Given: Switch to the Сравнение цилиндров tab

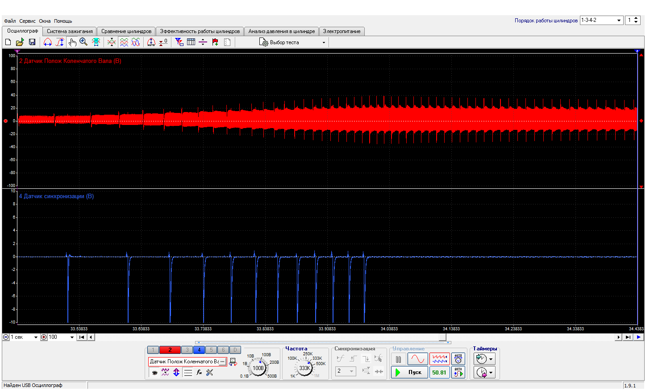Looking at the screenshot, I should 126,31.
